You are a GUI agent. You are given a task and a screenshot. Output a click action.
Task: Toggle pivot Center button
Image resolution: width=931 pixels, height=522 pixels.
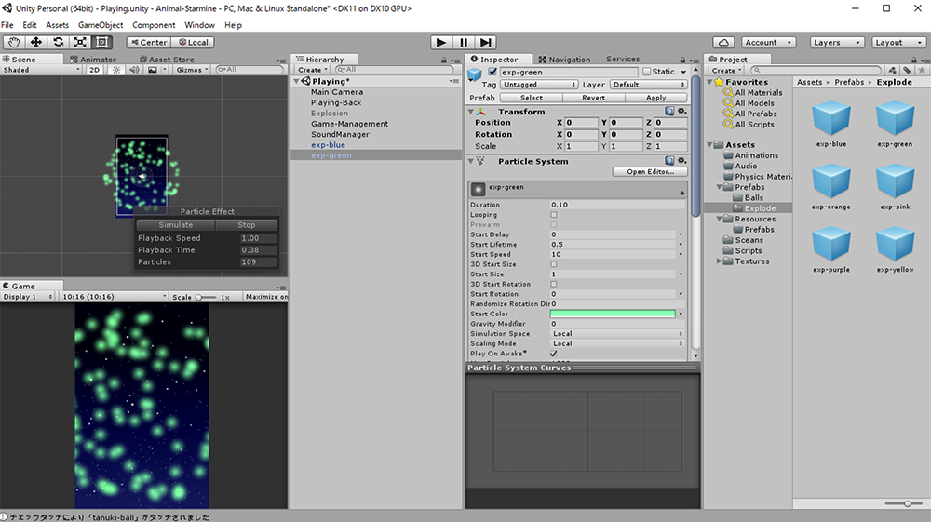[x=148, y=42]
